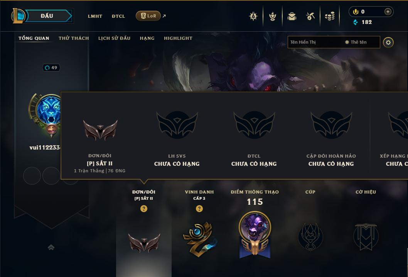Image resolution: width=408 pixels, height=277 pixels.
Task: Click the LoR button
Action: click(148, 16)
